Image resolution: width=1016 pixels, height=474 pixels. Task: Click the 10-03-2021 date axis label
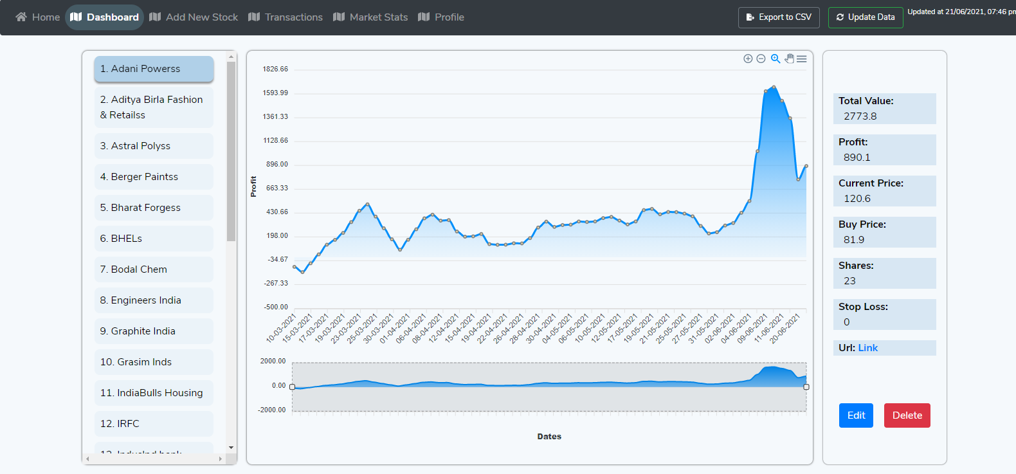click(x=281, y=329)
